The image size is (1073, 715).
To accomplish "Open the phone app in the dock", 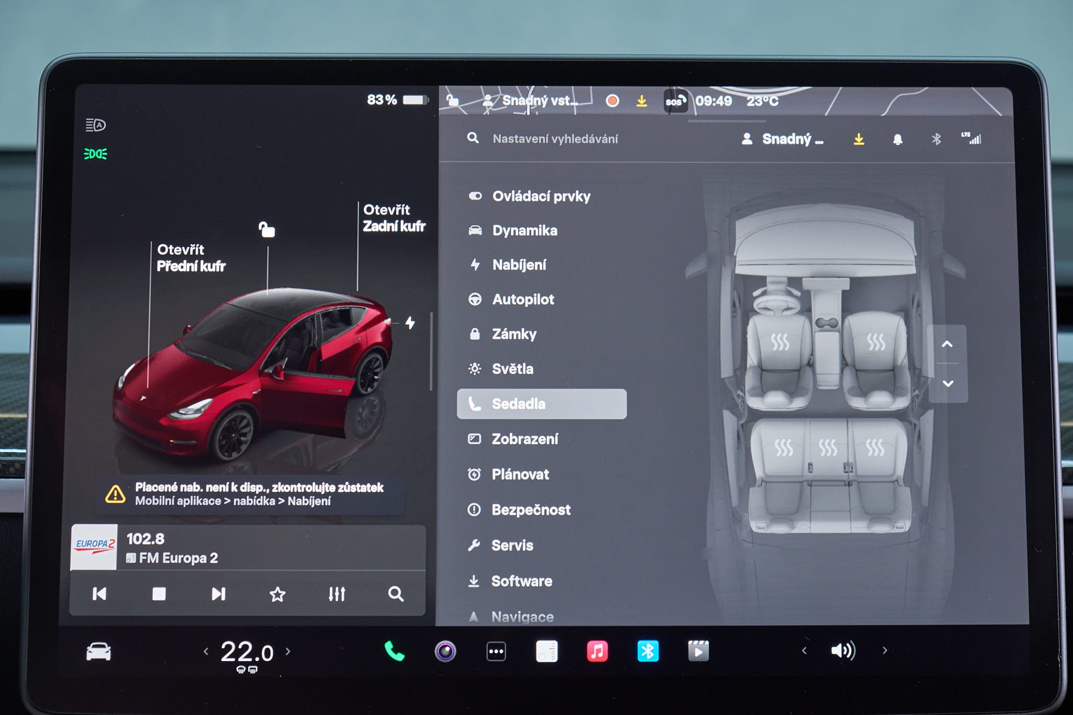I will click(394, 651).
